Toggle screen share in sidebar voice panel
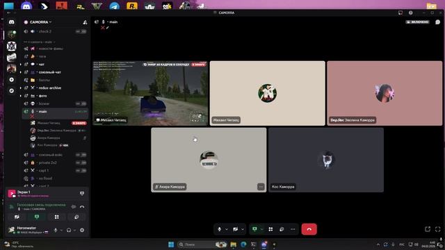445x250 pixels. [37, 217]
